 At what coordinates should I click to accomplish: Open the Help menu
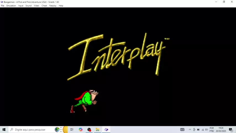61,6
